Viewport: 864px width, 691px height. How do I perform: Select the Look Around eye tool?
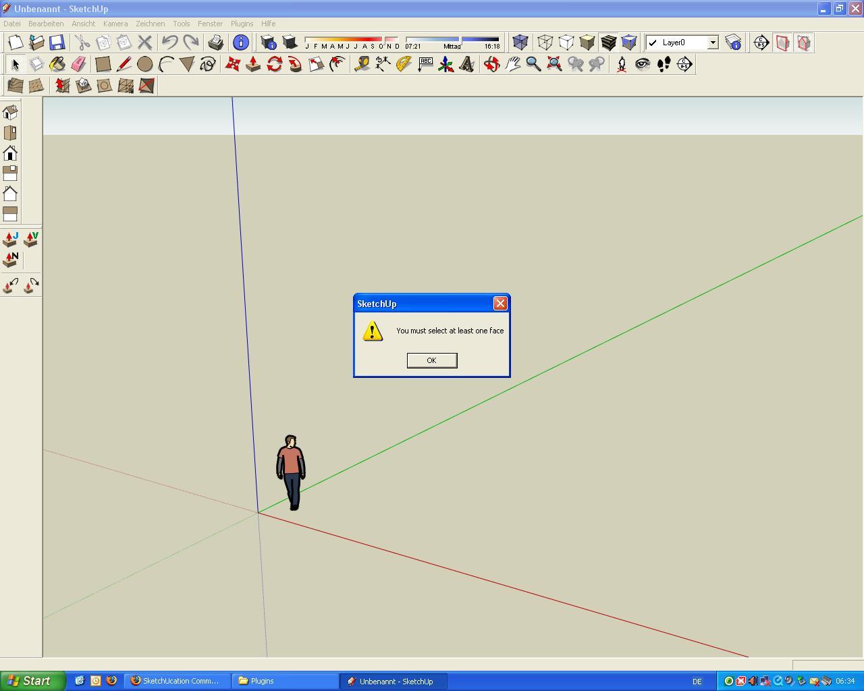tap(642, 64)
